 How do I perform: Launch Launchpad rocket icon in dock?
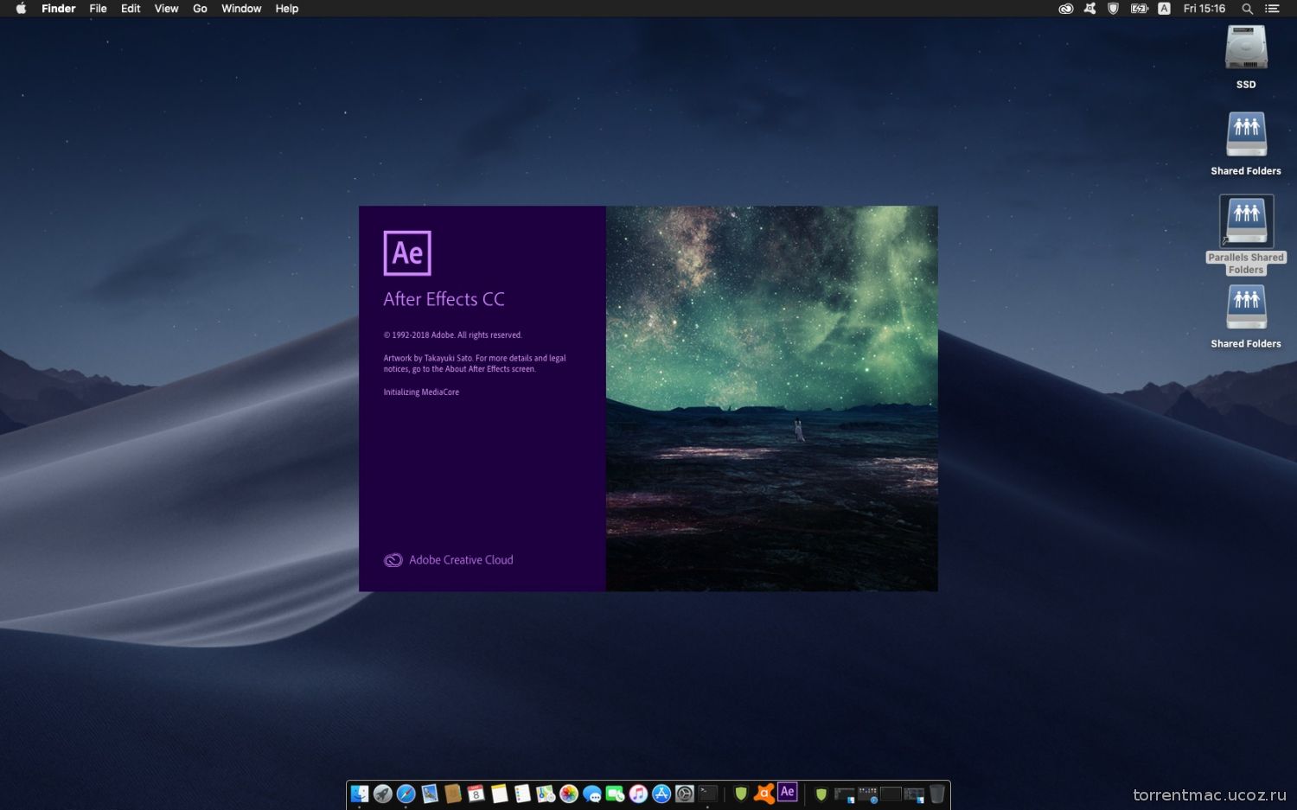coord(383,794)
